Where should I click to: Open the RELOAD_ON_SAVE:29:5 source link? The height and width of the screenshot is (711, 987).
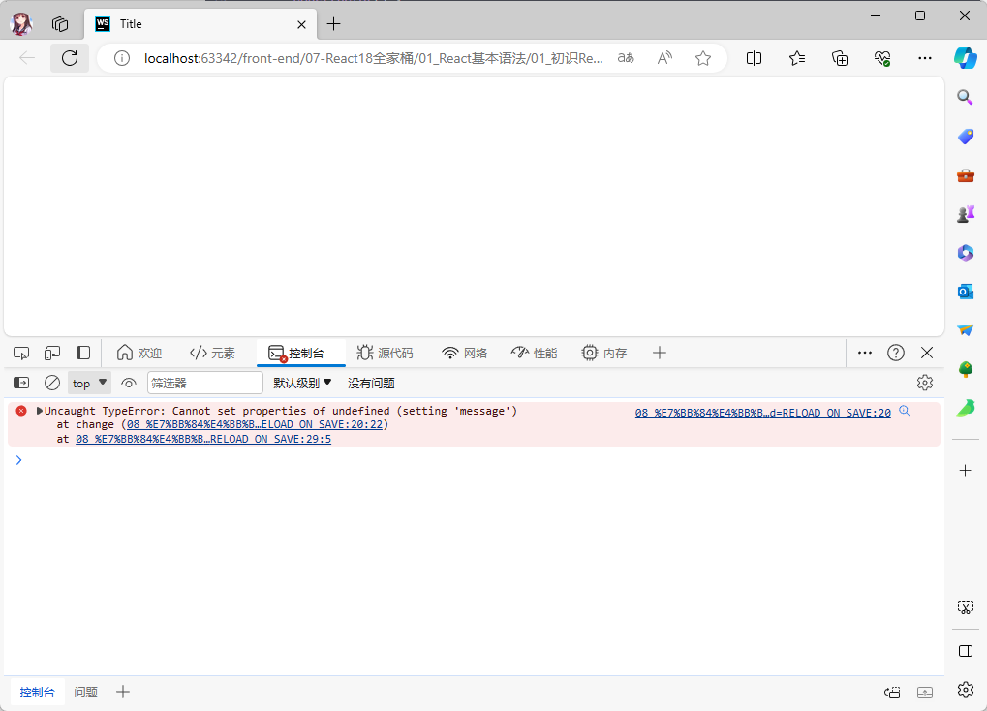203,439
